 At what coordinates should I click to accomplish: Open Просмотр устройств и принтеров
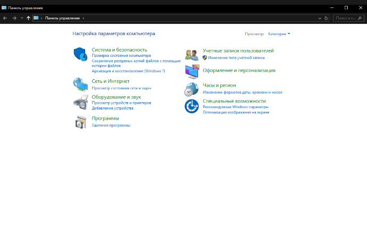point(121,103)
